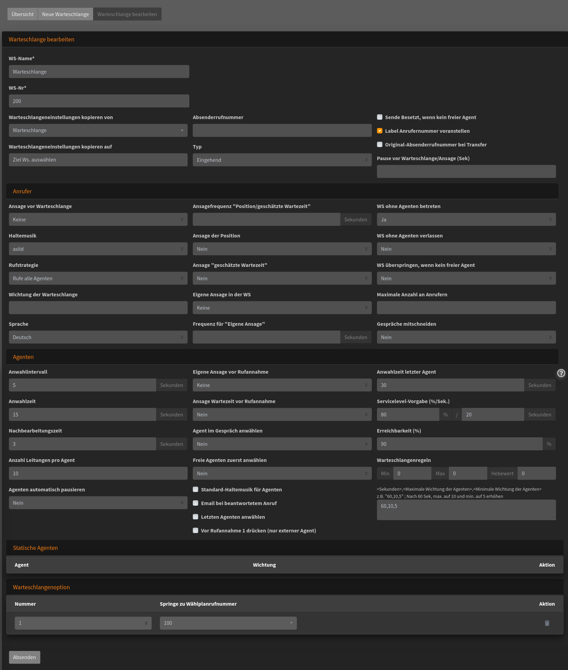
Task: Check Email bei beantwortetem Anruf
Action: click(195, 503)
